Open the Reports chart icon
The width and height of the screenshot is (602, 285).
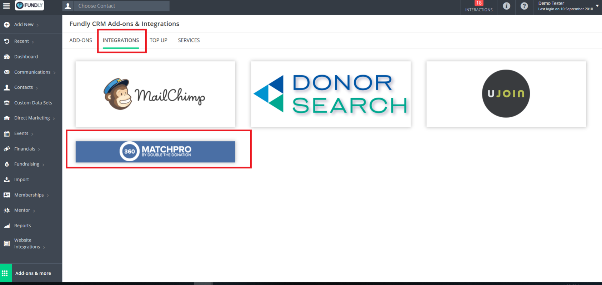[7, 226]
